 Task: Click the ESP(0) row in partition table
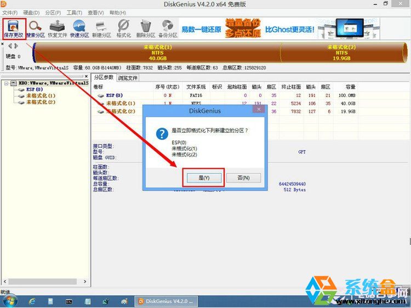click(x=225, y=95)
